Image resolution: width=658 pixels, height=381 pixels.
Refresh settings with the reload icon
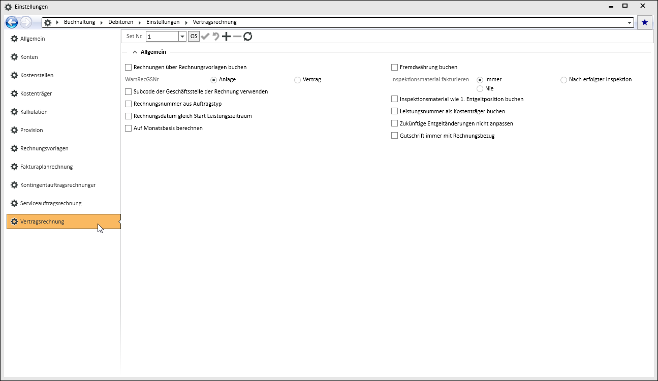[248, 36]
